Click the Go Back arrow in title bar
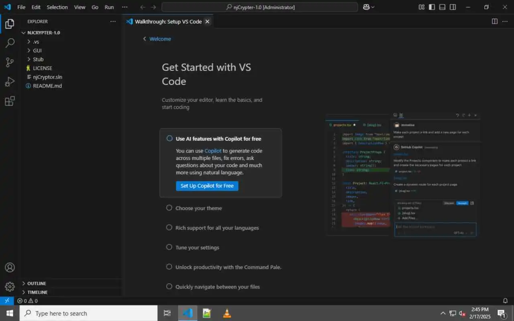Viewport: 514px width, 321px height. [143, 7]
